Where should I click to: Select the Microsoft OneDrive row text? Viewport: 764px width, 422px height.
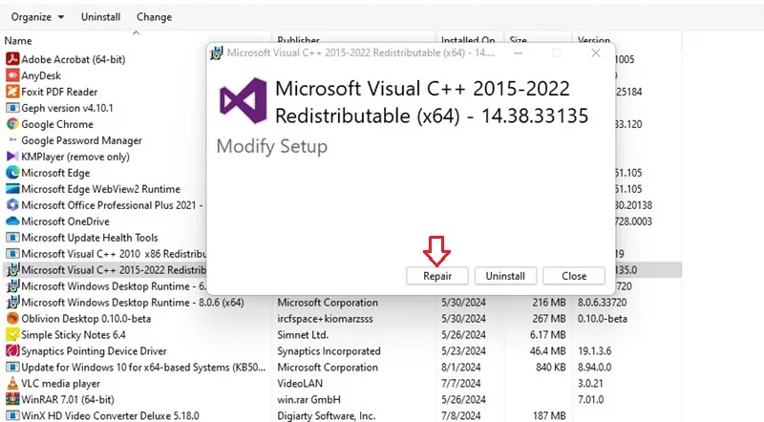(x=65, y=222)
